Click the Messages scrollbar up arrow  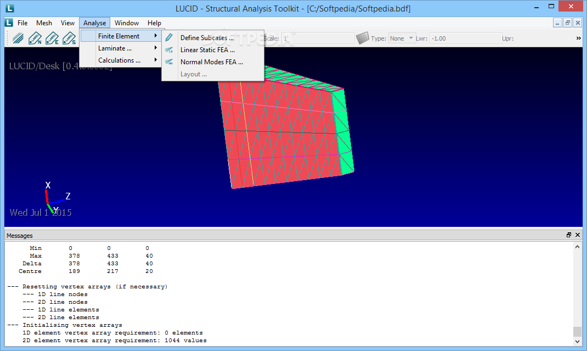click(577, 247)
